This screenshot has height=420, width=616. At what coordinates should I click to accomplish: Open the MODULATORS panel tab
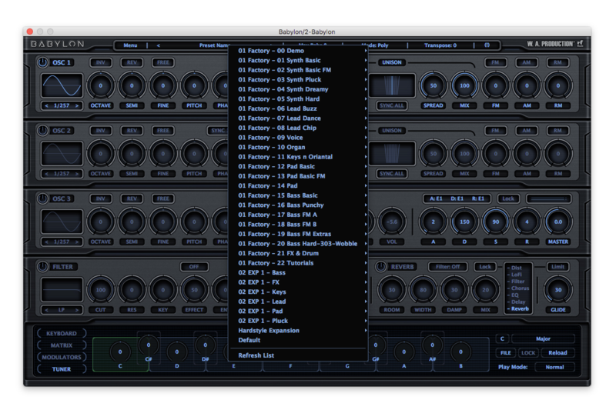point(62,358)
